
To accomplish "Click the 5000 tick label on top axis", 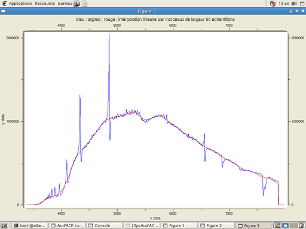I will [x=117, y=26].
